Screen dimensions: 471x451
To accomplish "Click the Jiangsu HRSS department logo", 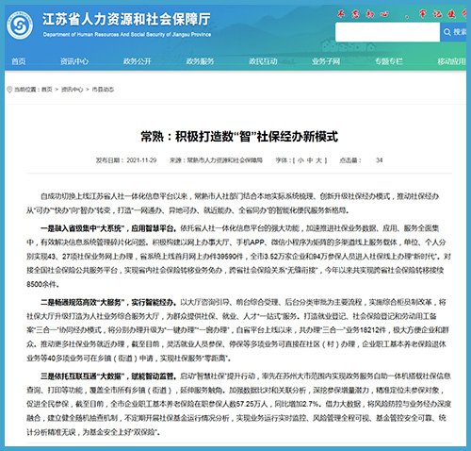I will coord(20,25).
